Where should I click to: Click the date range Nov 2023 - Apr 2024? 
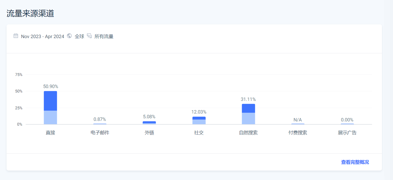(43, 37)
